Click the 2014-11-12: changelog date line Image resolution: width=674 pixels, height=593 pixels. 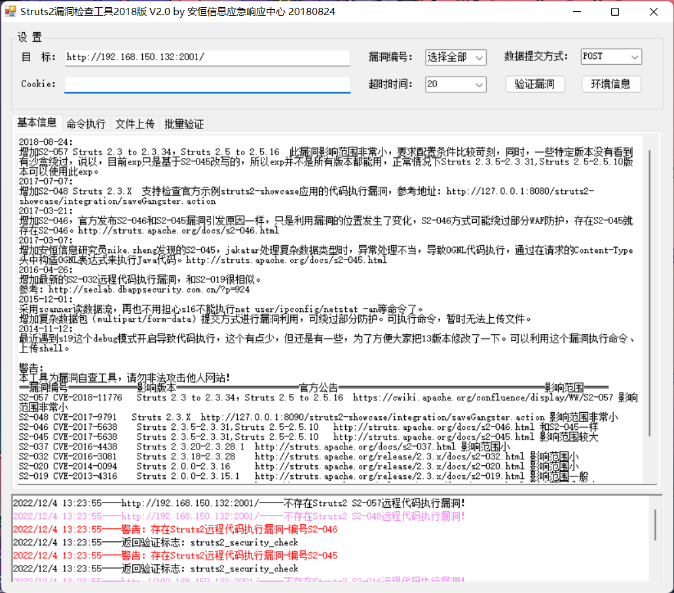46,329
